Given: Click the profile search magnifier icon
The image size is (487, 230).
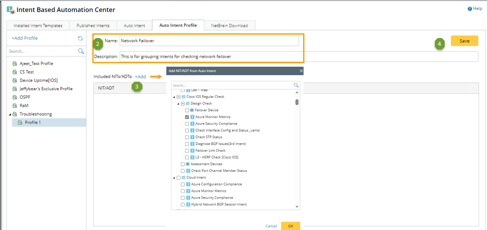Looking at the screenshot, I should click(81, 51).
